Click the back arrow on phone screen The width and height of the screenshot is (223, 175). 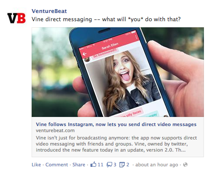84,54
